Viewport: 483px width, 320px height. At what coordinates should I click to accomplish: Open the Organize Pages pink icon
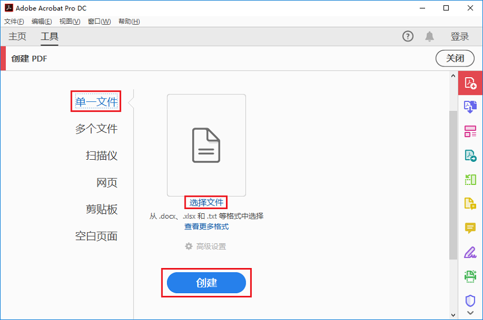pos(470,131)
